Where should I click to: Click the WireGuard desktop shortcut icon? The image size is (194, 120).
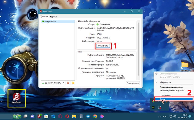pos(17,98)
